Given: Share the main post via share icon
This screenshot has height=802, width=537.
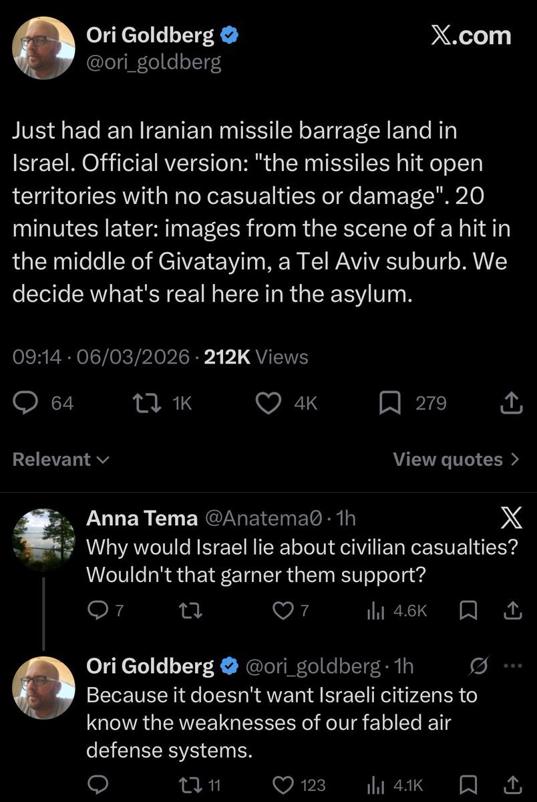Looking at the screenshot, I should (x=510, y=402).
